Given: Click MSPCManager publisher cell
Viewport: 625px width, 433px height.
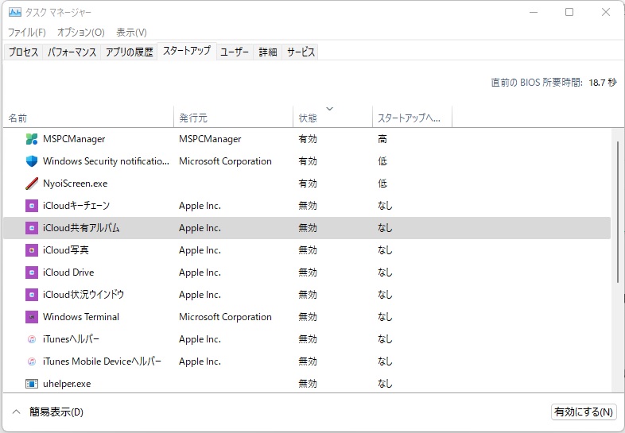Looking at the screenshot, I should tap(210, 139).
